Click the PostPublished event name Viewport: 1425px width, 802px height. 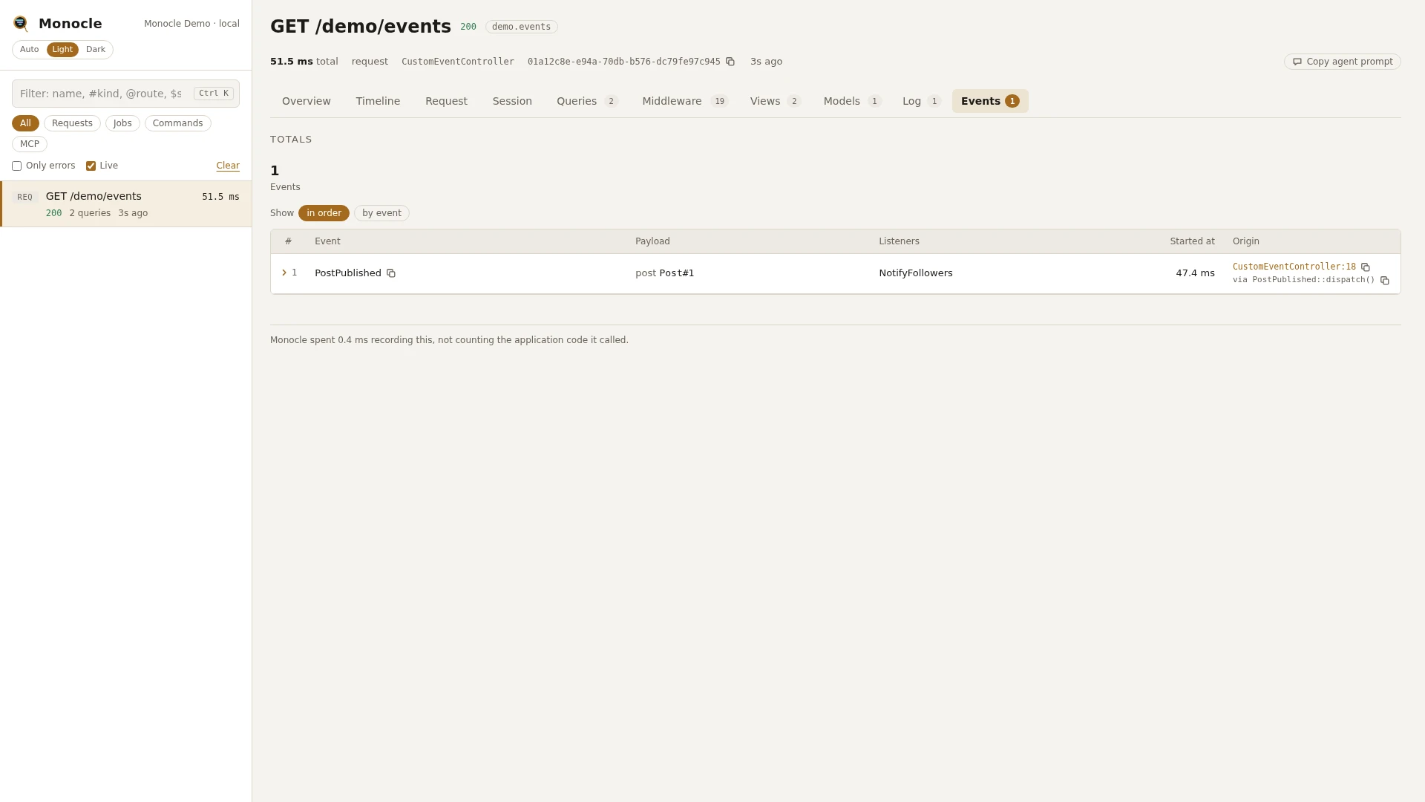point(348,273)
